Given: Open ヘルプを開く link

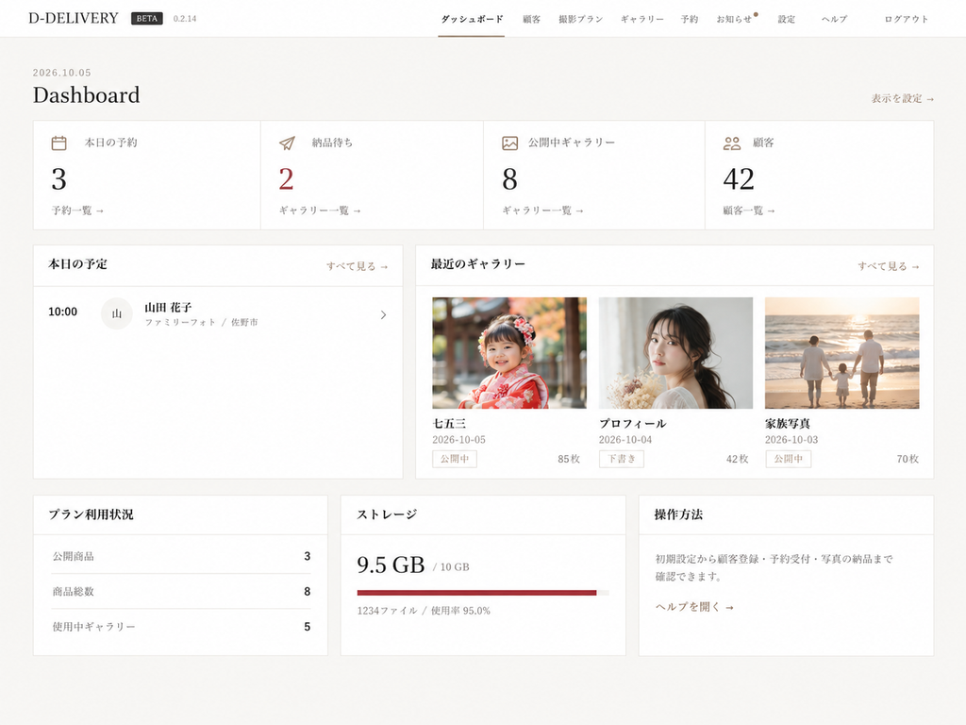Looking at the screenshot, I should 694,607.
